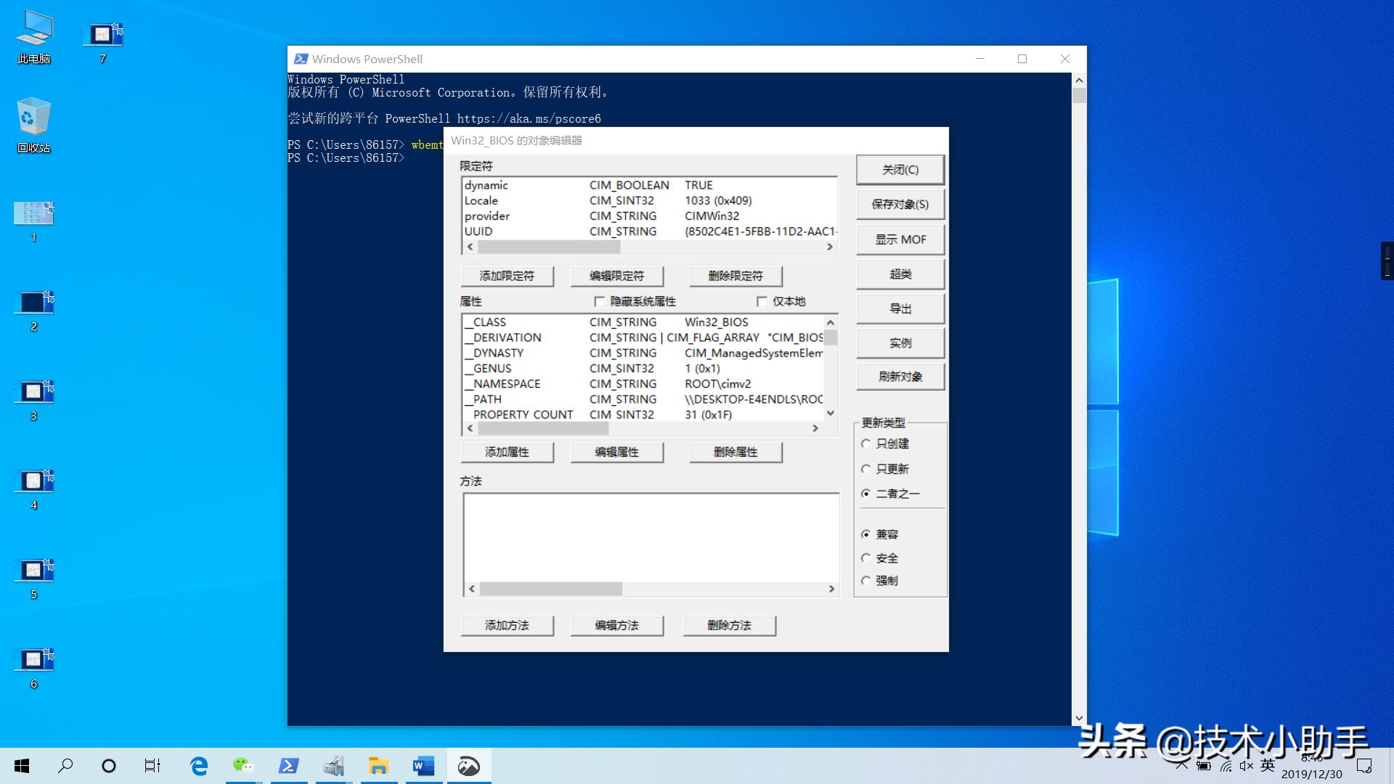This screenshot has height=784, width=1394.
Task: Enable the 隐藏系统属性 checkbox
Action: (600, 301)
